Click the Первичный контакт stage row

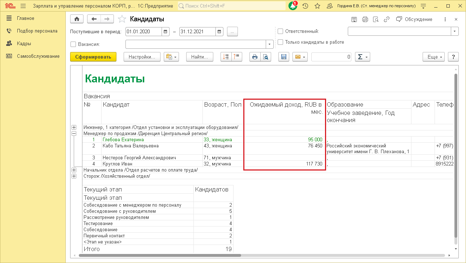pyautogui.click(x=158, y=236)
